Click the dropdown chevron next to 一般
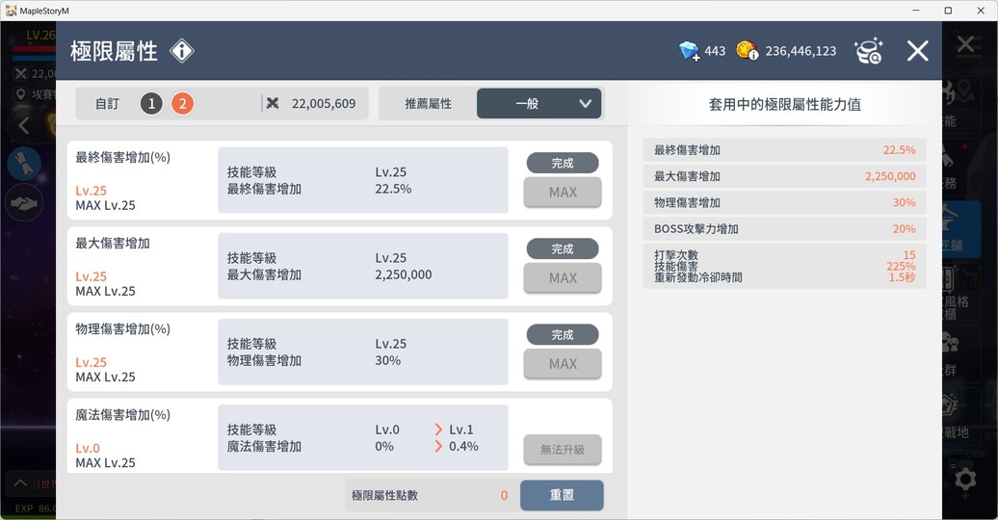The height and width of the screenshot is (520, 998). tap(585, 104)
